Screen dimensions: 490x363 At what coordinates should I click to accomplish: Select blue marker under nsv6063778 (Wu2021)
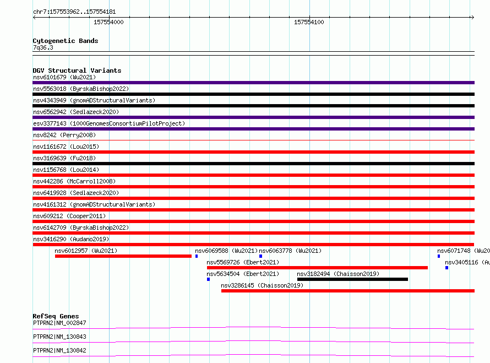(x=260, y=256)
